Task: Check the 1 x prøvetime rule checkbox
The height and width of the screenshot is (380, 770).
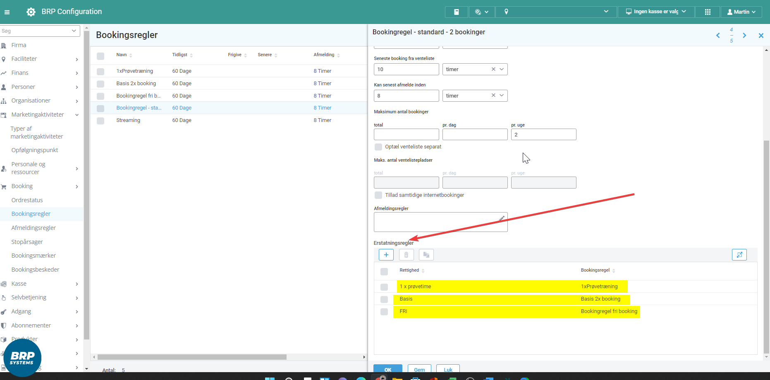Action: point(384,287)
